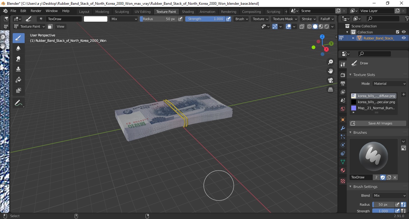Open the Render menu
Screen dimensions: 409x219
click(36, 11)
